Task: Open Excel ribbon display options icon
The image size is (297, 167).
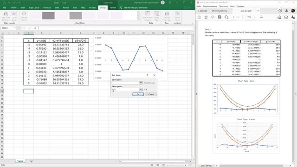Action: click(170, 2)
